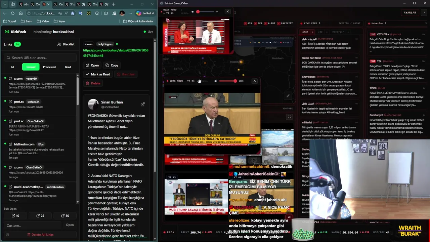Open the browser profile avatar
This screenshot has width=430, height=242.
(x=122, y=13)
